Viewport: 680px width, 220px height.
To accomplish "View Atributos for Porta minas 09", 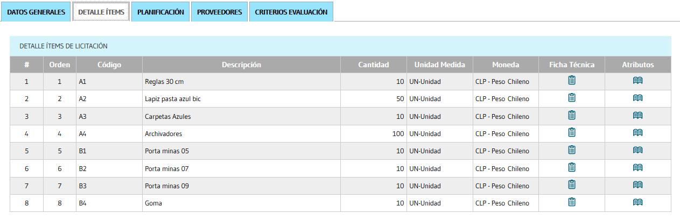I will pyautogui.click(x=637, y=185).
